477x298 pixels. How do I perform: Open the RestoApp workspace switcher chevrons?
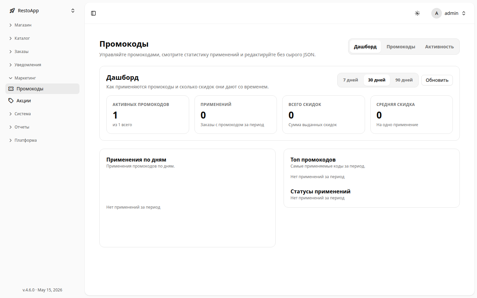[x=73, y=11]
